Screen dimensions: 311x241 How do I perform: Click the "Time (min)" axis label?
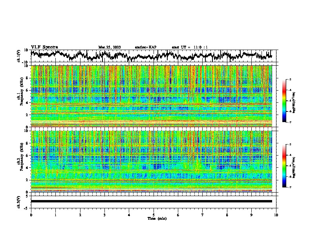(x=157, y=219)
